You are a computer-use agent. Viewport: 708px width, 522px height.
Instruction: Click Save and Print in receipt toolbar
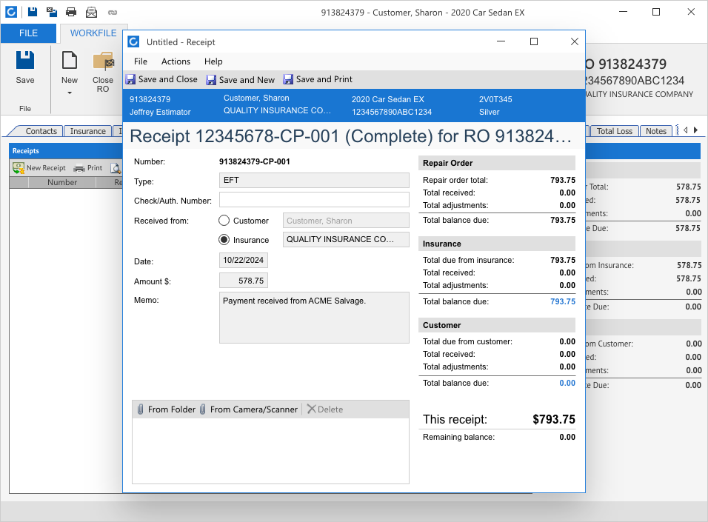click(318, 79)
